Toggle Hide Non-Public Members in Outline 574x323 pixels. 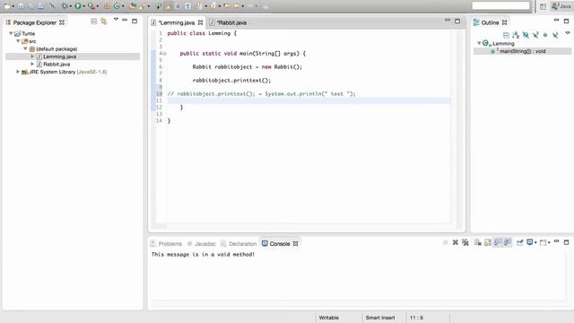545,35
